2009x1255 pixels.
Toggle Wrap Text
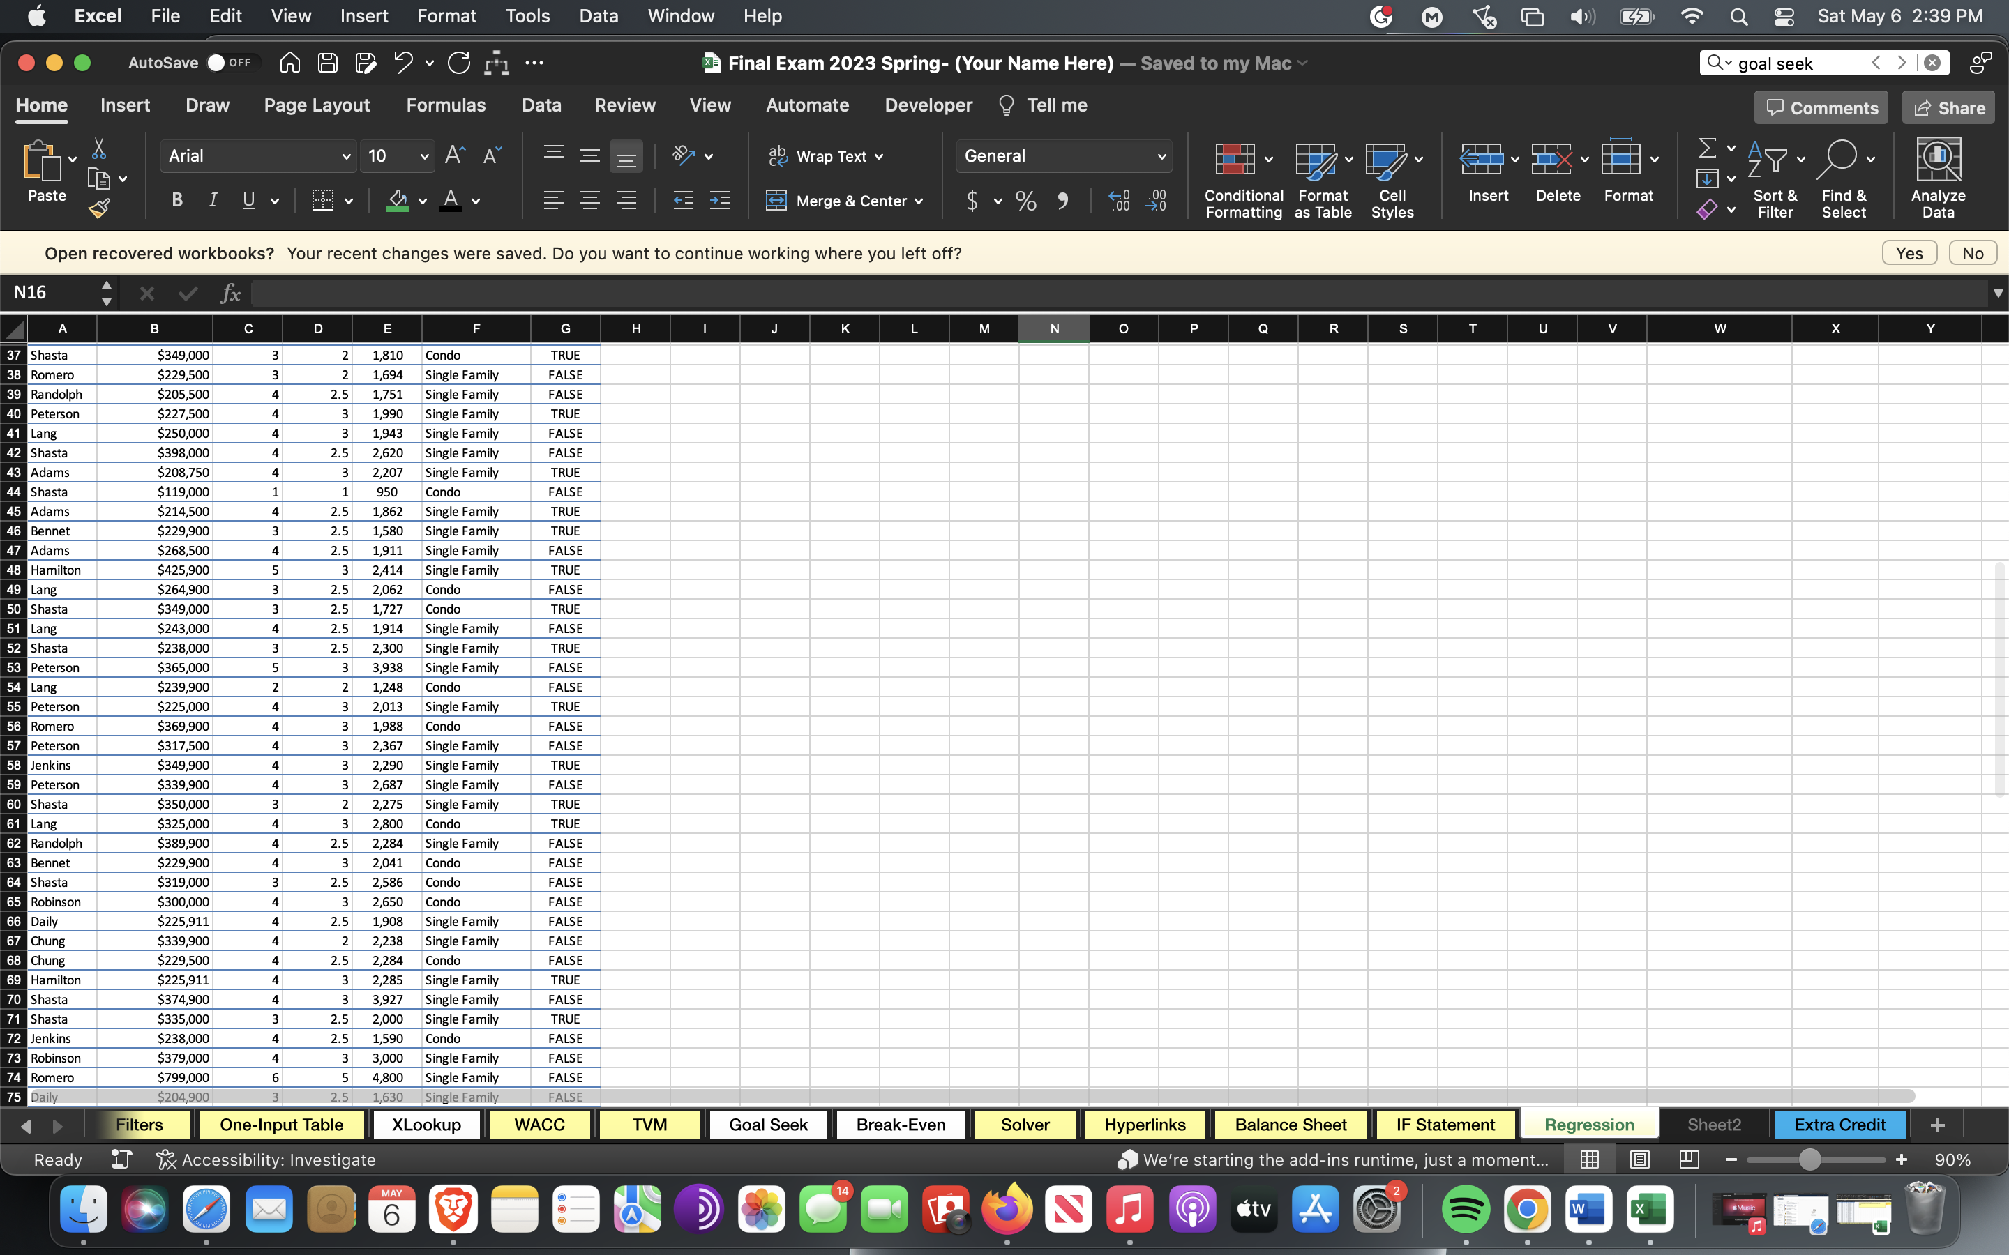[x=826, y=156]
